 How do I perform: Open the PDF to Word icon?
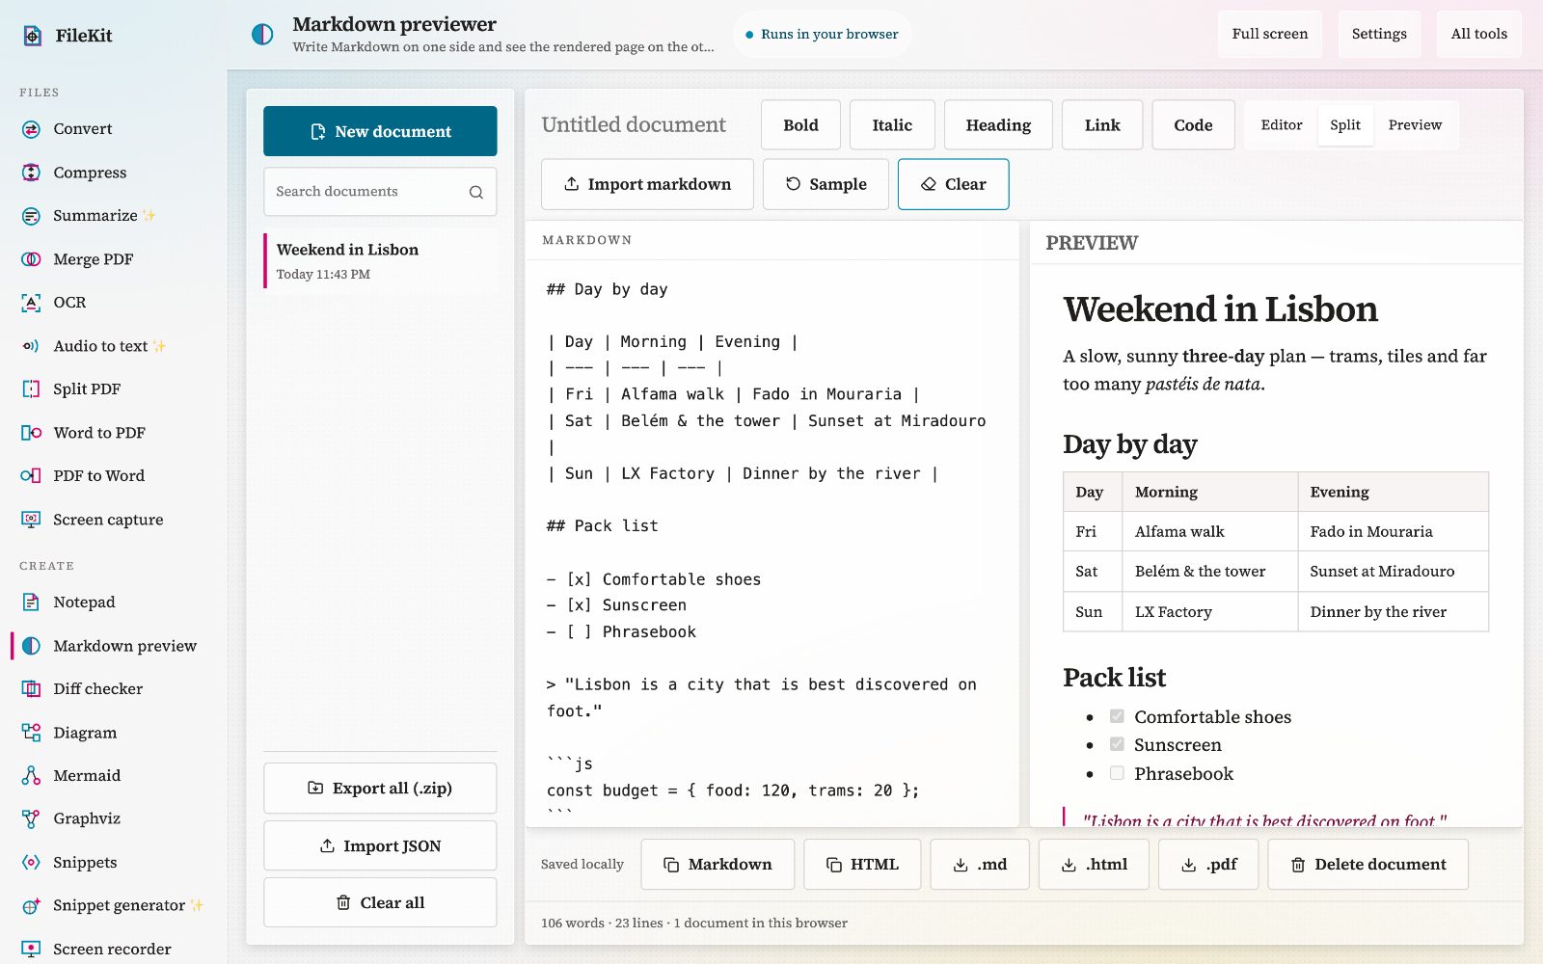pyautogui.click(x=31, y=476)
